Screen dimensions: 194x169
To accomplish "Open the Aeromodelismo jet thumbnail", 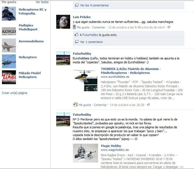I will pos(9,45).
